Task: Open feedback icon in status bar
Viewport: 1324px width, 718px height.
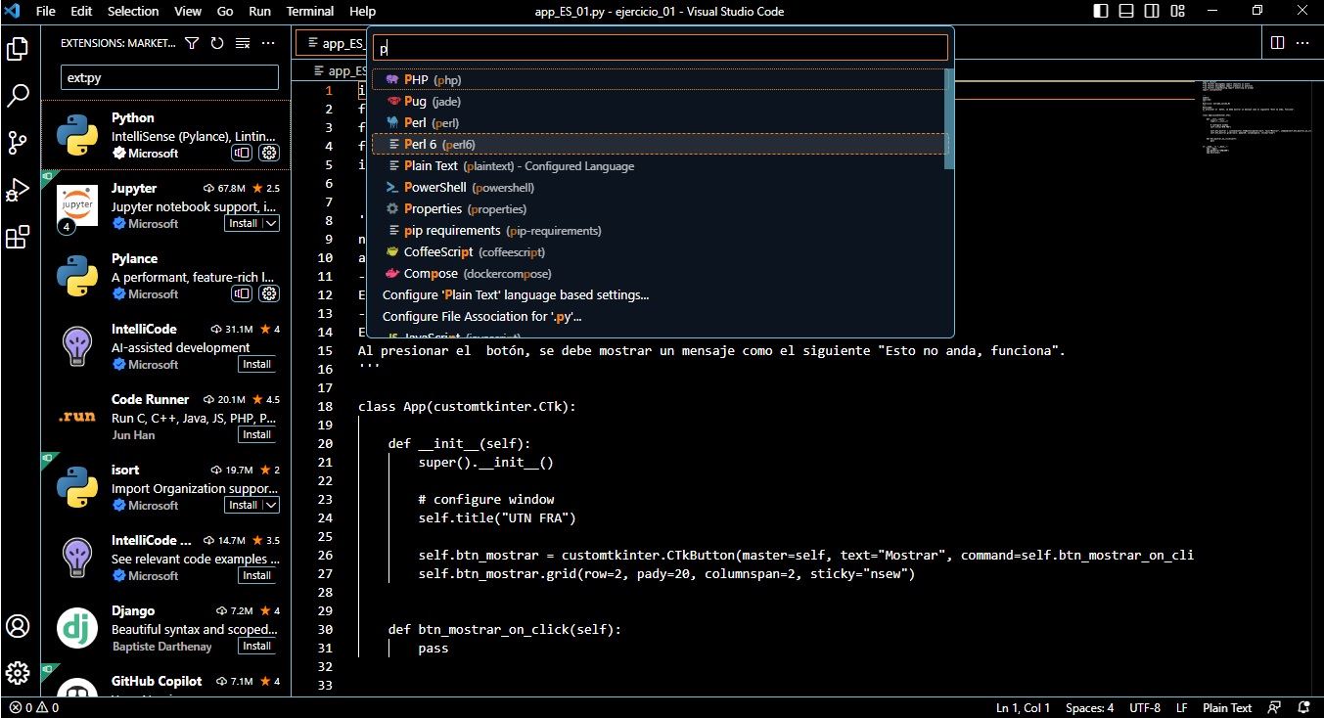Action: coord(1274,707)
